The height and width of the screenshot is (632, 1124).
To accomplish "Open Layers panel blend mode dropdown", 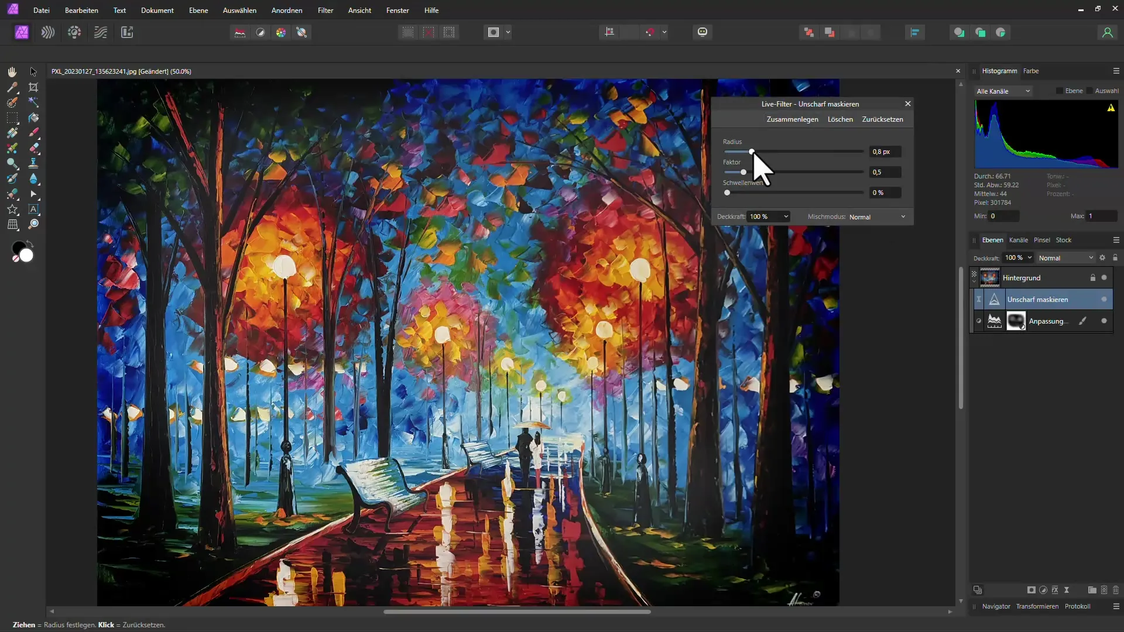I will pyautogui.click(x=1065, y=257).
